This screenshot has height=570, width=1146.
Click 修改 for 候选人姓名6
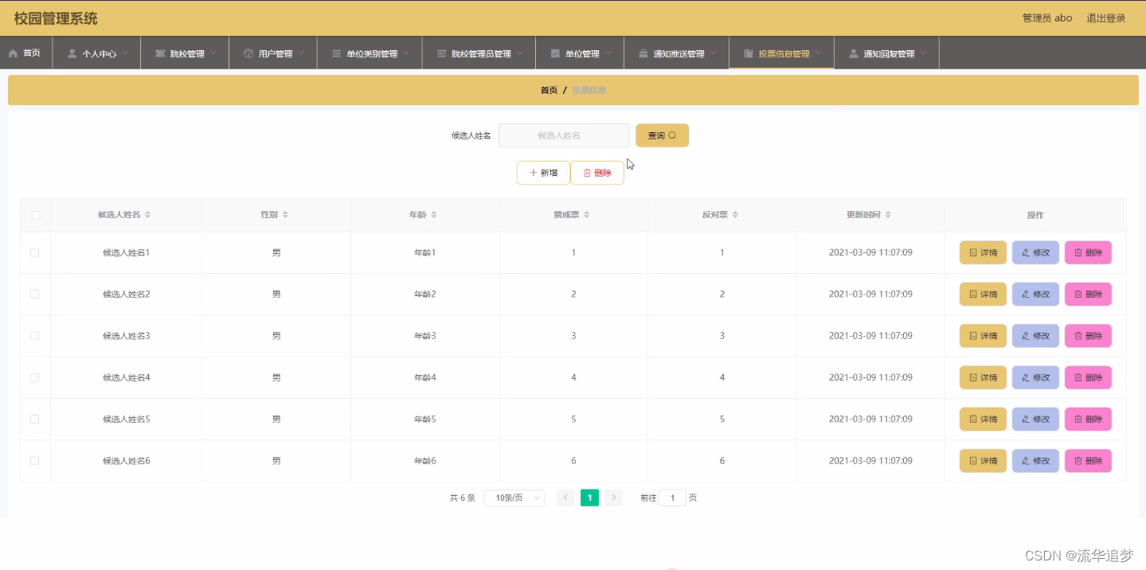[x=1035, y=460]
